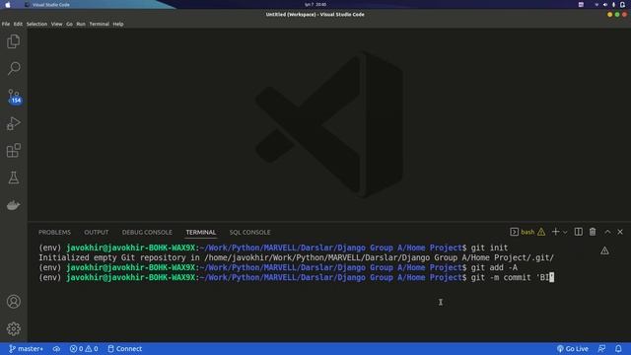This screenshot has height=355, width=631.
Task: Open the Selection menu
Action: 36,24
